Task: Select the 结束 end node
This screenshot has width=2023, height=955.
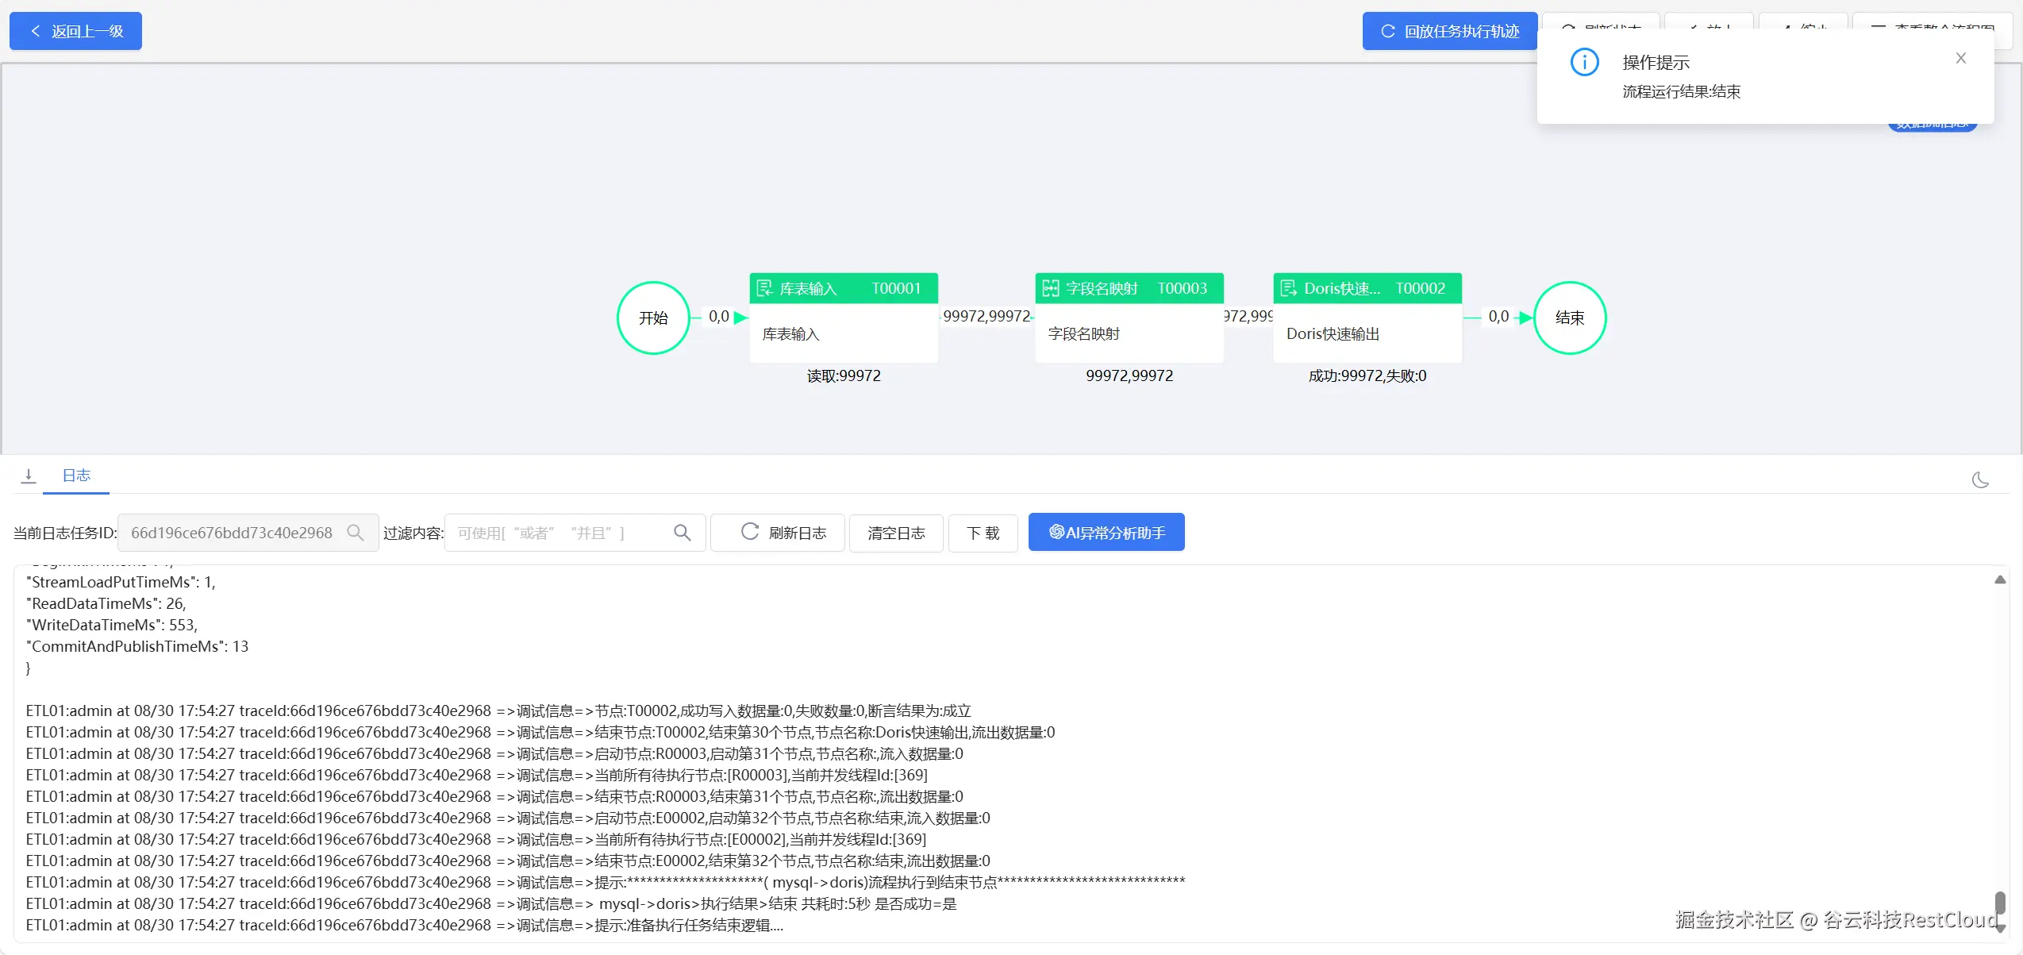Action: coord(1569,318)
